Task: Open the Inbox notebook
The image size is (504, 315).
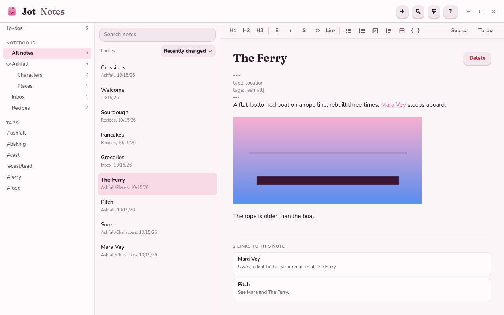Action: point(47,97)
